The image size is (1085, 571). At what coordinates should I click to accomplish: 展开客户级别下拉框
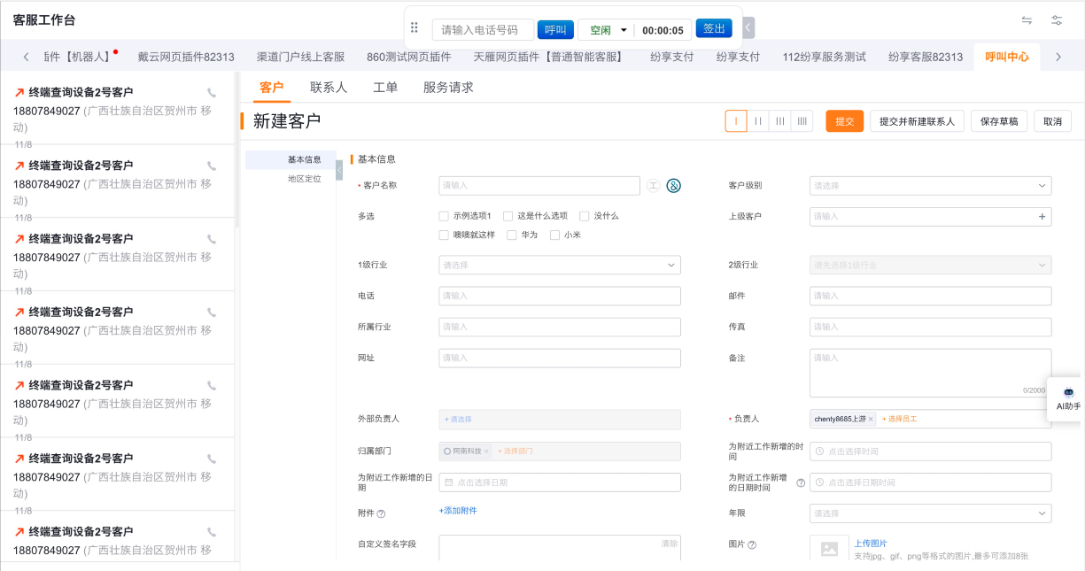[929, 185]
